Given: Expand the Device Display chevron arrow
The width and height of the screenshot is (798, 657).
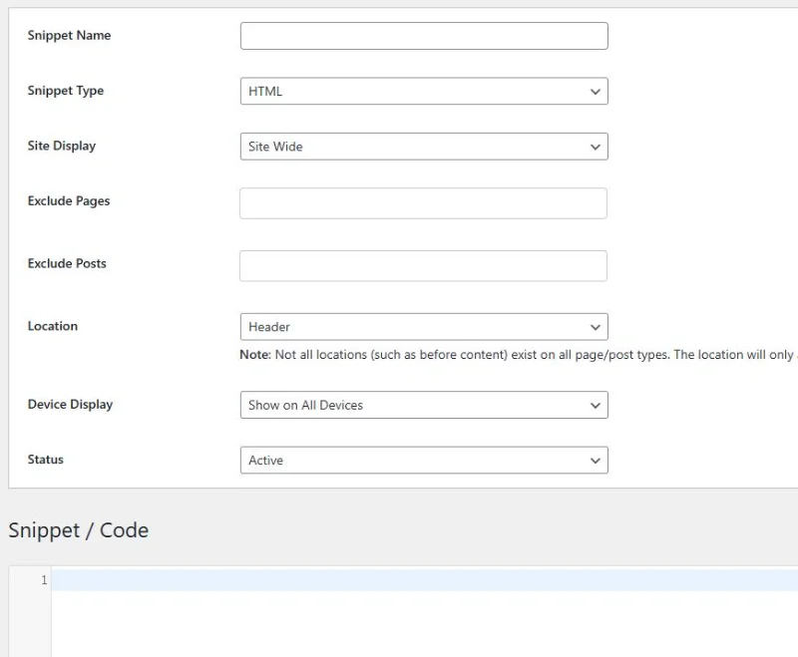Looking at the screenshot, I should click(597, 405).
